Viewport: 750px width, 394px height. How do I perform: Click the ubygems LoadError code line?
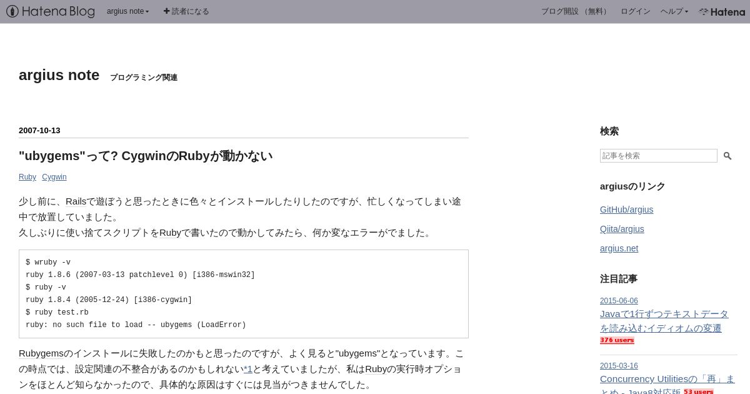pos(136,325)
